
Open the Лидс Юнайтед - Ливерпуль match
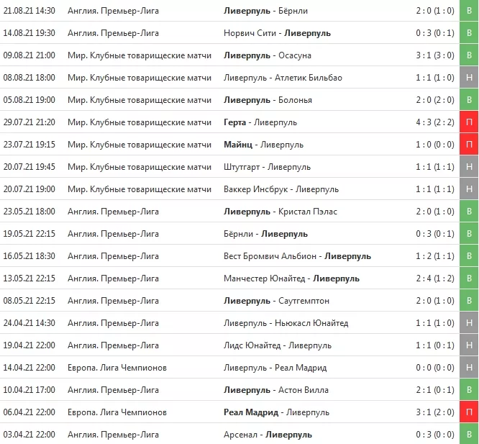click(278, 345)
